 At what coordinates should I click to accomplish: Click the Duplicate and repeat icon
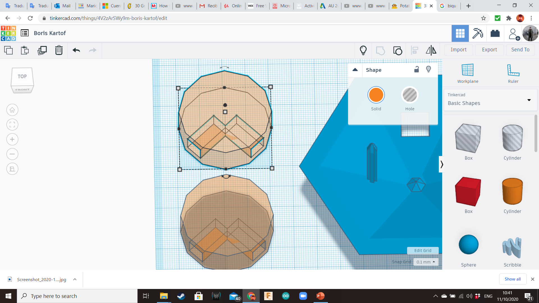(42, 50)
